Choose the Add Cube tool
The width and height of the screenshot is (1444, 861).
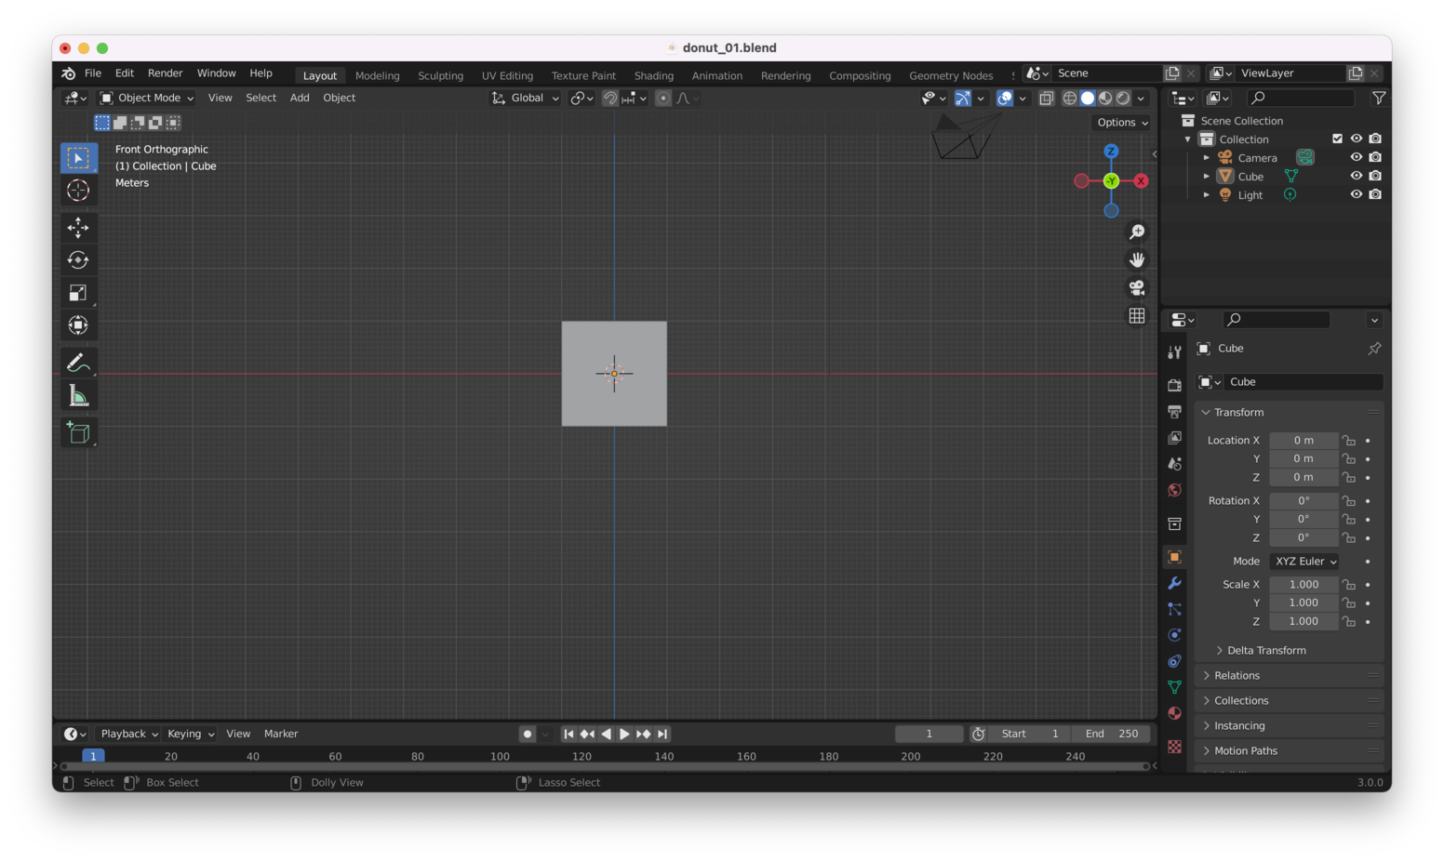tap(78, 432)
